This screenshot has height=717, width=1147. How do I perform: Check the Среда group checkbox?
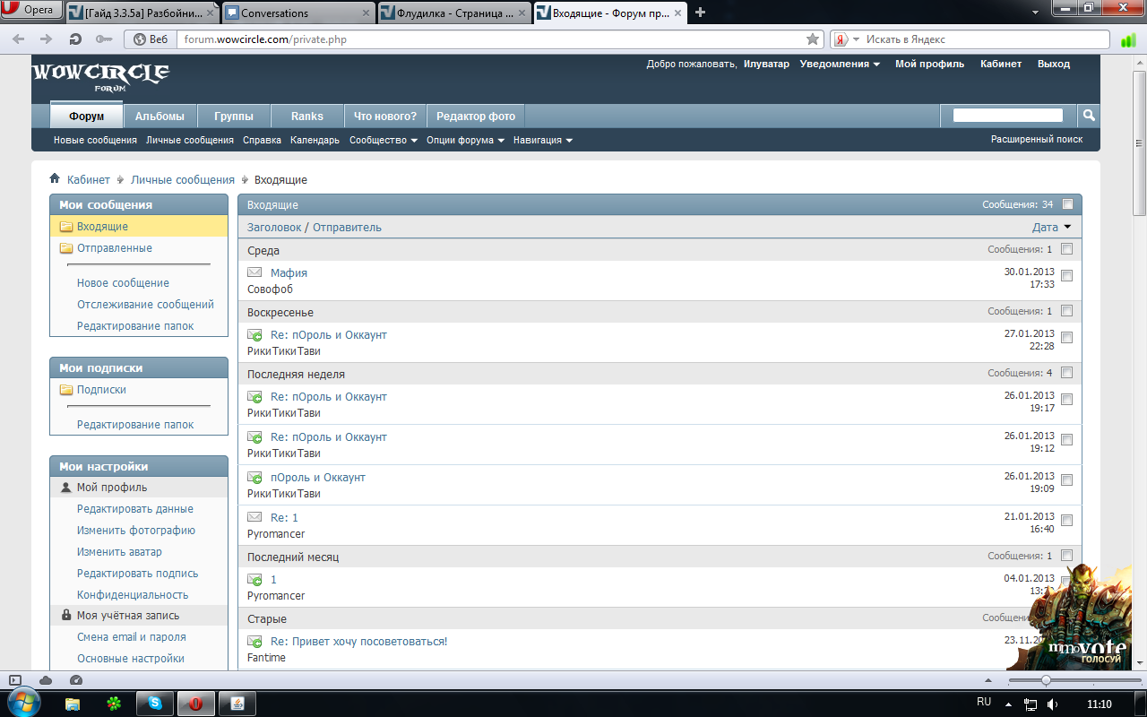coord(1066,249)
